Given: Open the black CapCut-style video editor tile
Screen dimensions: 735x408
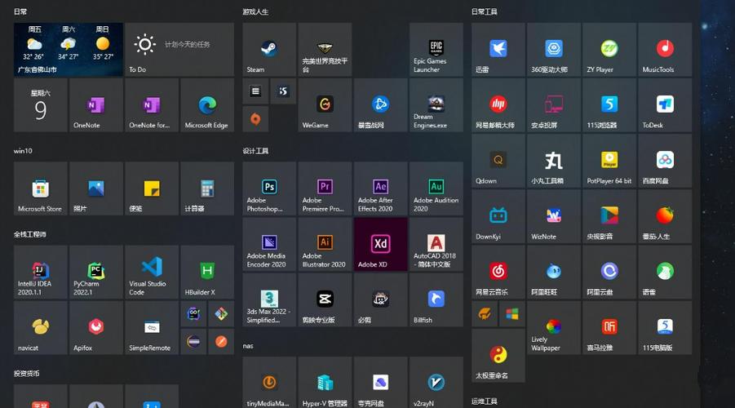Looking at the screenshot, I should click(x=325, y=300).
